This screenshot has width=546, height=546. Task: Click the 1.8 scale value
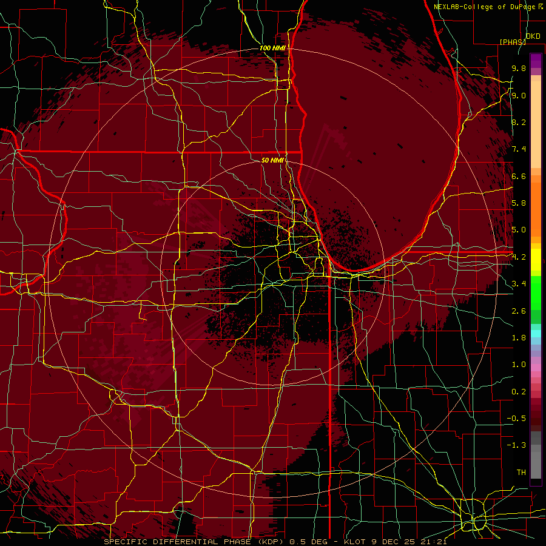519,338
